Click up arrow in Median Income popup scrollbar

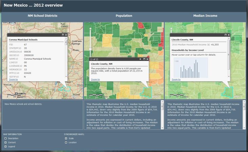point(229,39)
